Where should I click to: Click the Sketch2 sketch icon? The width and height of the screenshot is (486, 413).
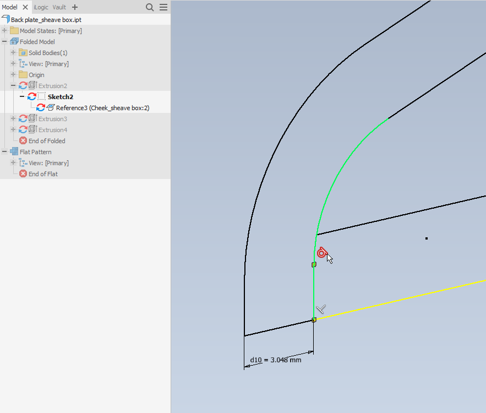pyautogui.click(x=42, y=96)
